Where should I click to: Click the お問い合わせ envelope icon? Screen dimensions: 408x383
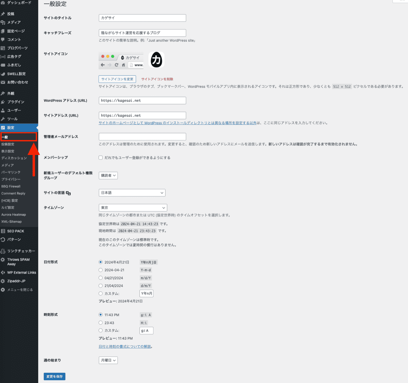3,82
